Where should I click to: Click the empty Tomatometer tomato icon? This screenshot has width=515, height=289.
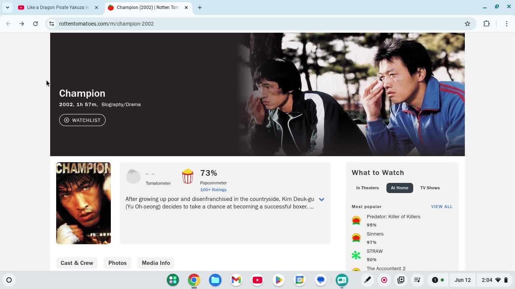(x=133, y=176)
